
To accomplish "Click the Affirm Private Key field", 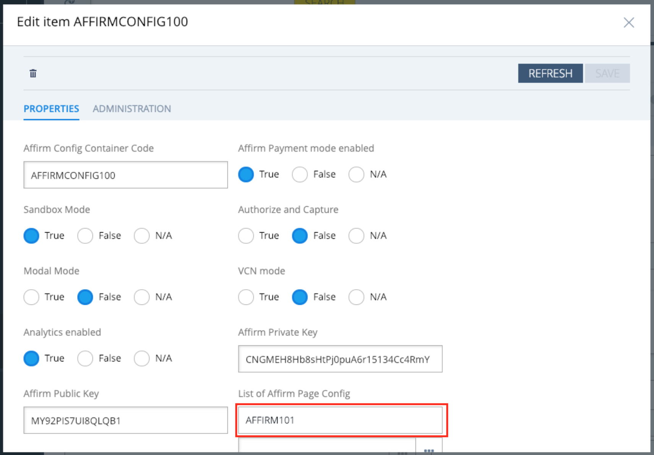I will click(x=340, y=359).
